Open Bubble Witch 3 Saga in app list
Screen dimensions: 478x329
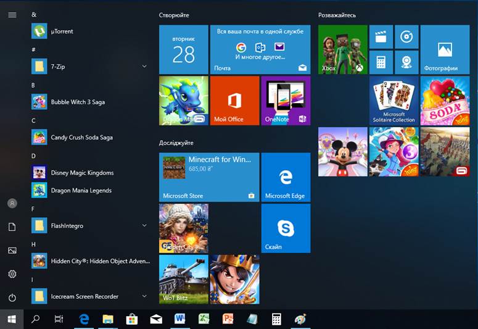pyautogui.click(x=91, y=102)
